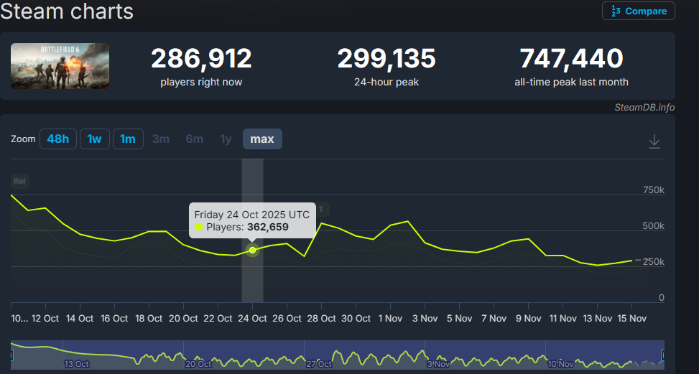Click the 286,912 players right now figure

201,58
